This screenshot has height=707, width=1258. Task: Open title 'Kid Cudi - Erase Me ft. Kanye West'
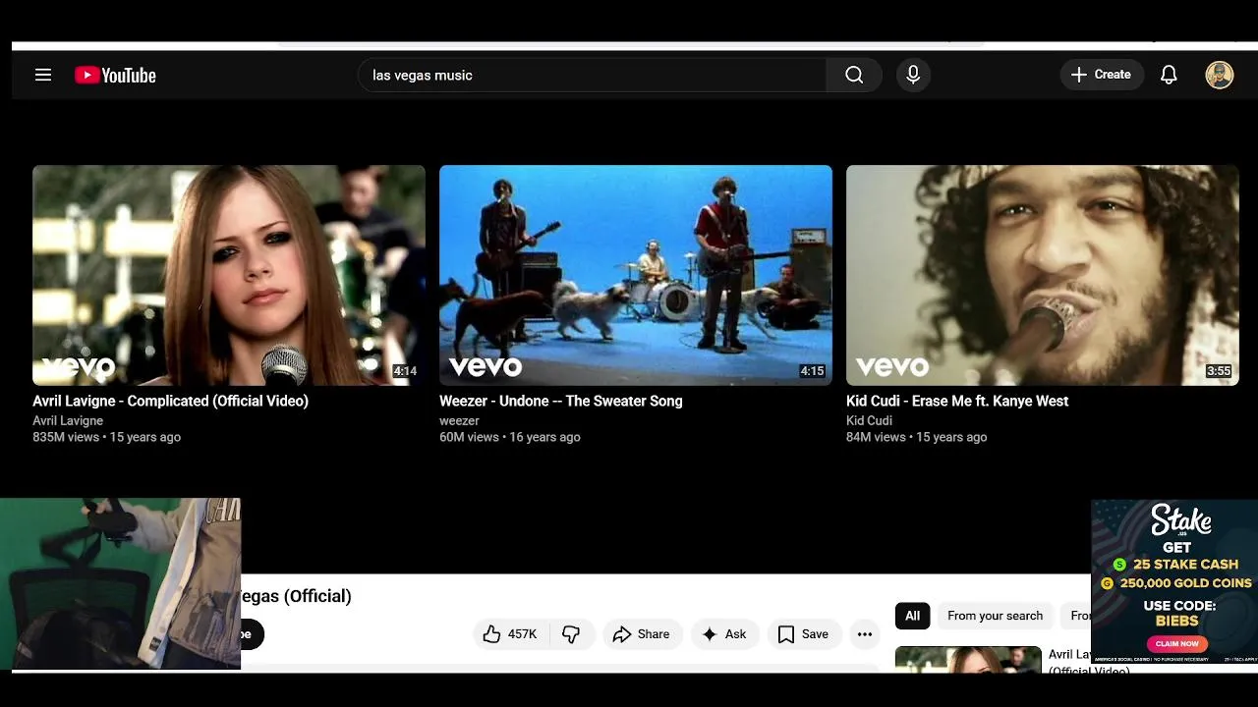tap(957, 401)
